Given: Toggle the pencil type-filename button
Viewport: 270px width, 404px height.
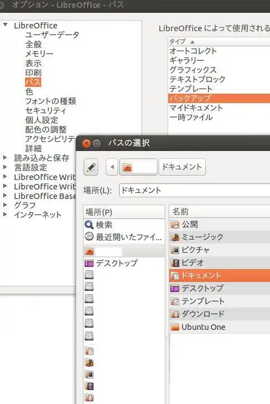Looking at the screenshot, I should coord(91,167).
